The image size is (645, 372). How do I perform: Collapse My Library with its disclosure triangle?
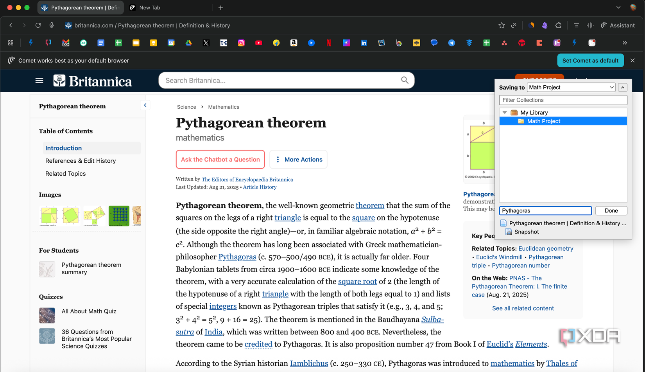504,112
